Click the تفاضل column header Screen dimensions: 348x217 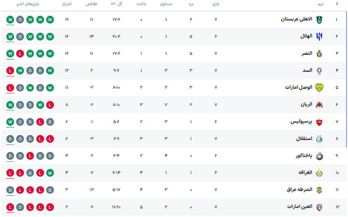coord(91,4)
